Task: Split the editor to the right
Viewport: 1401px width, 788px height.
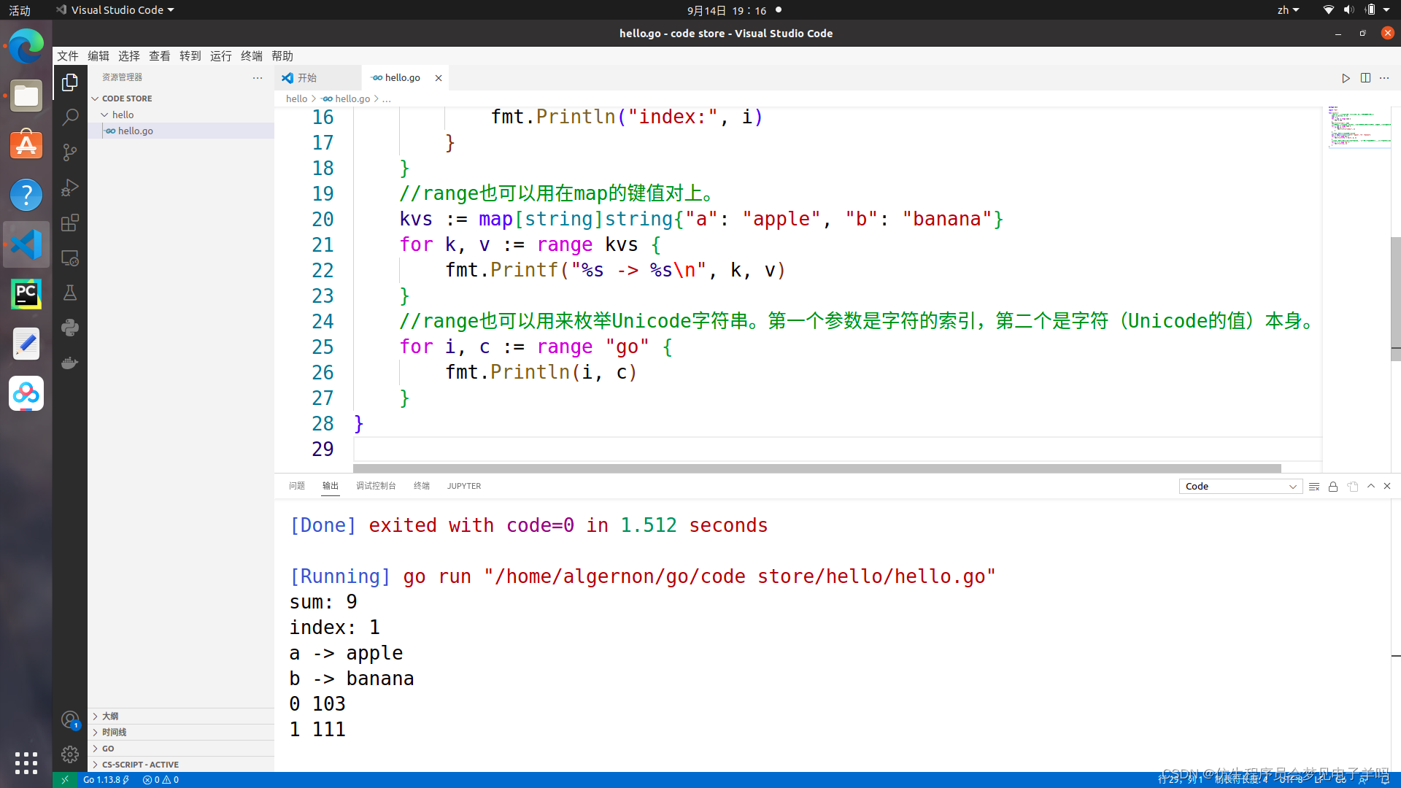Action: click(x=1365, y=78)
